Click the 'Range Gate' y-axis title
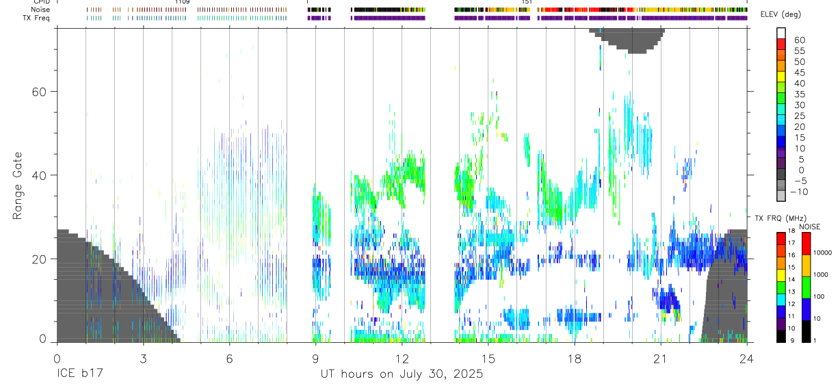The width and height of the screenshot is (840, 388). (17, 185)
